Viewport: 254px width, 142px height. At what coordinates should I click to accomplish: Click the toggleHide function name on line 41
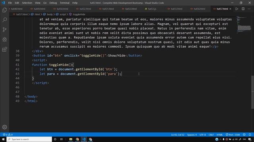point(58,65)
